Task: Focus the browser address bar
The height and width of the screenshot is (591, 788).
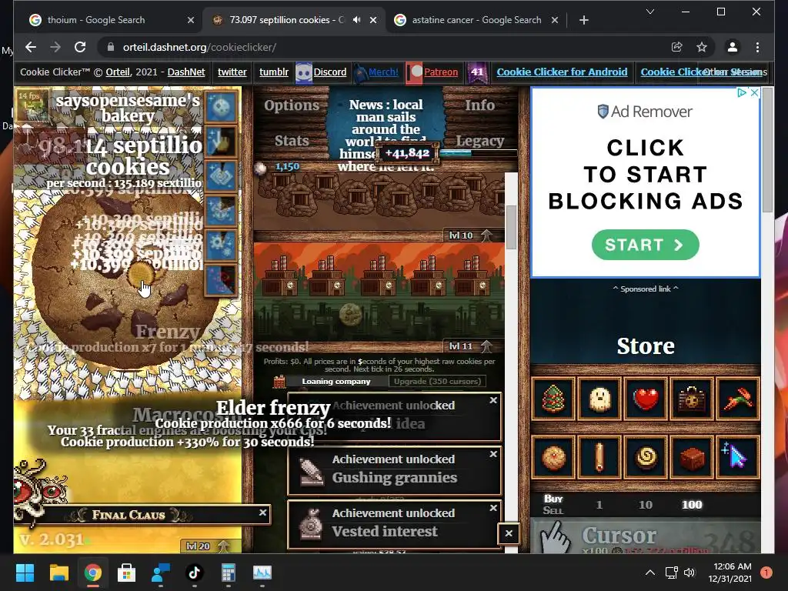Action: 382,47
